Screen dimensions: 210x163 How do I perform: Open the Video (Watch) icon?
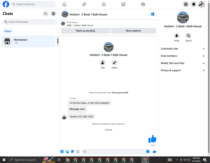tap(104, 4)
